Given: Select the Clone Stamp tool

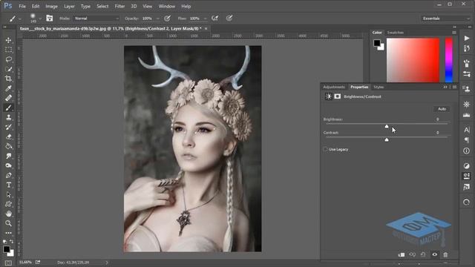Looking at the screenshot, I should coord(8,117).
